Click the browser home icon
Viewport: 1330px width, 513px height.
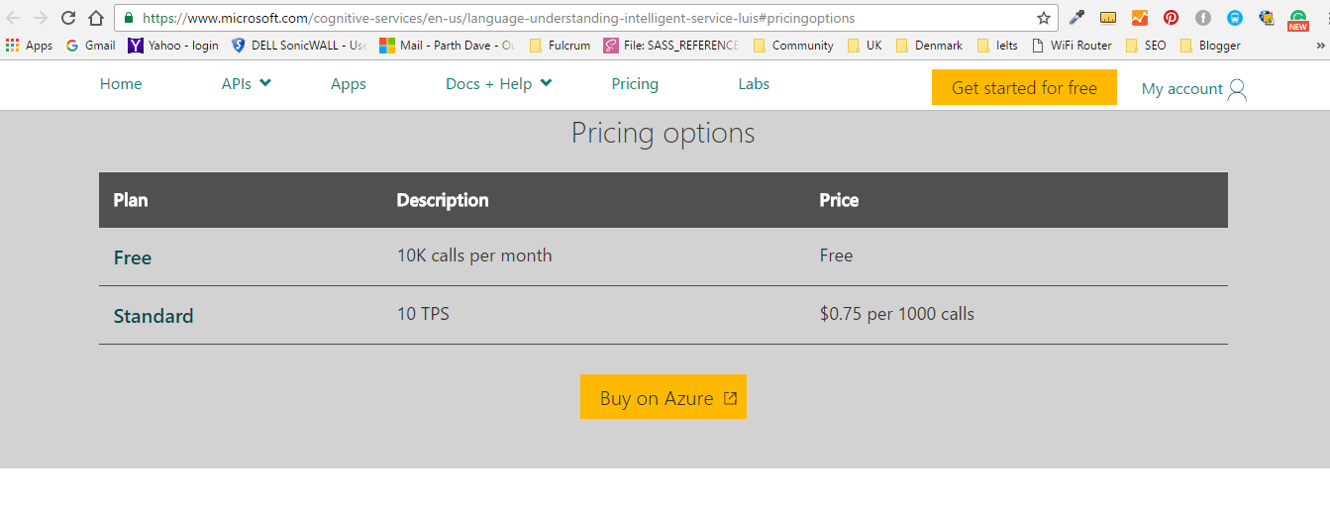coord(96,18)
